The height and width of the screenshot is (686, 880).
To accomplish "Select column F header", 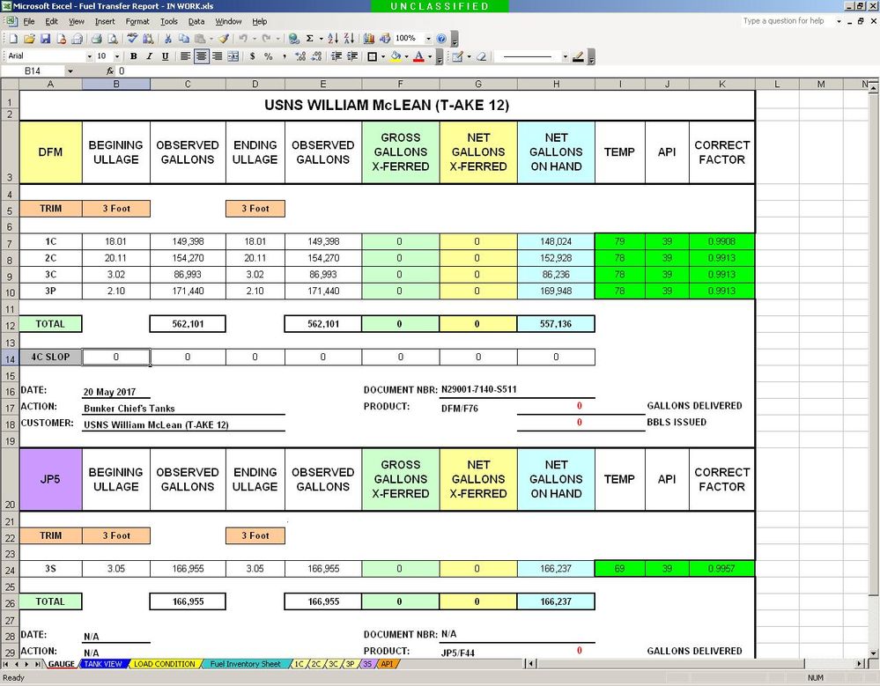I will coord(400,85).
